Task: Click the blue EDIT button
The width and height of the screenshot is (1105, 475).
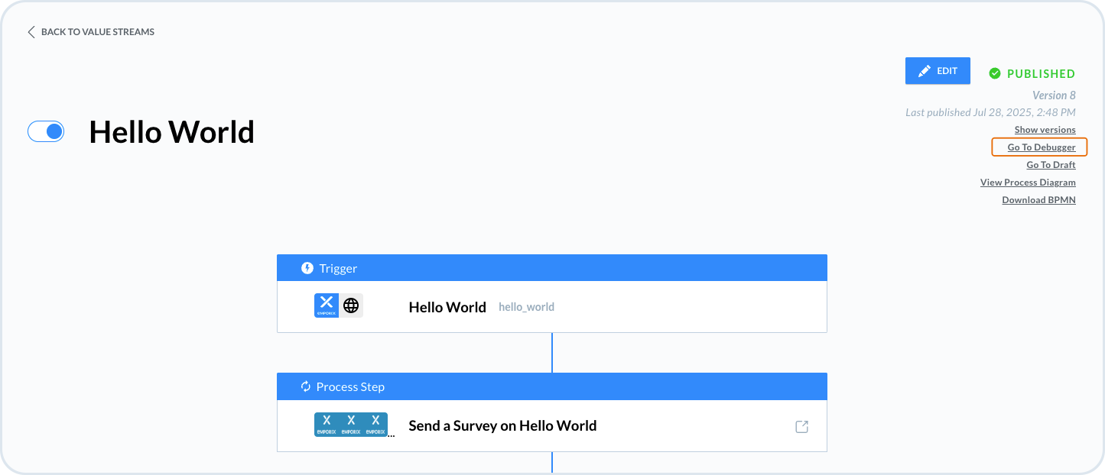Action: [x=938, y=71]
